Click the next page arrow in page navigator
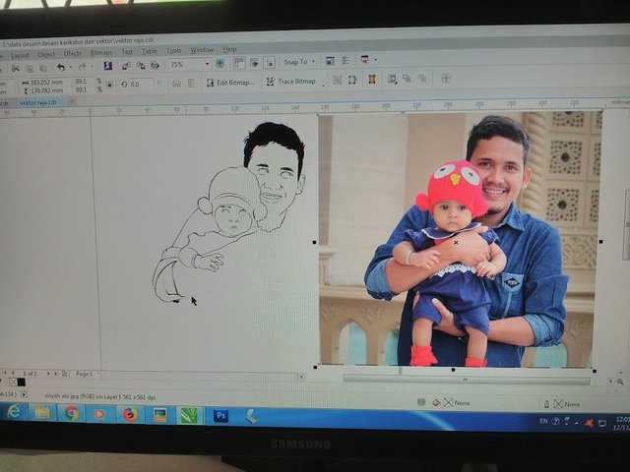Viewport: 630px width, 472px height. point(48,374)
